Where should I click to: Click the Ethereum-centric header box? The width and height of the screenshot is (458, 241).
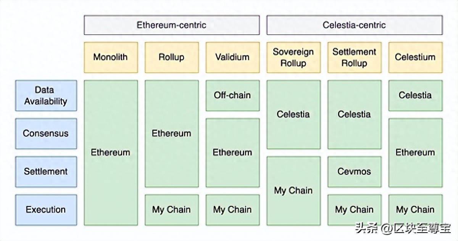tap(172, 25)
